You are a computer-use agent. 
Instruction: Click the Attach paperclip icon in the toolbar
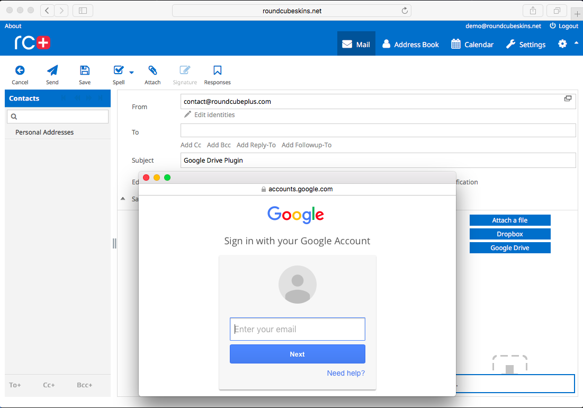(153, 70)
